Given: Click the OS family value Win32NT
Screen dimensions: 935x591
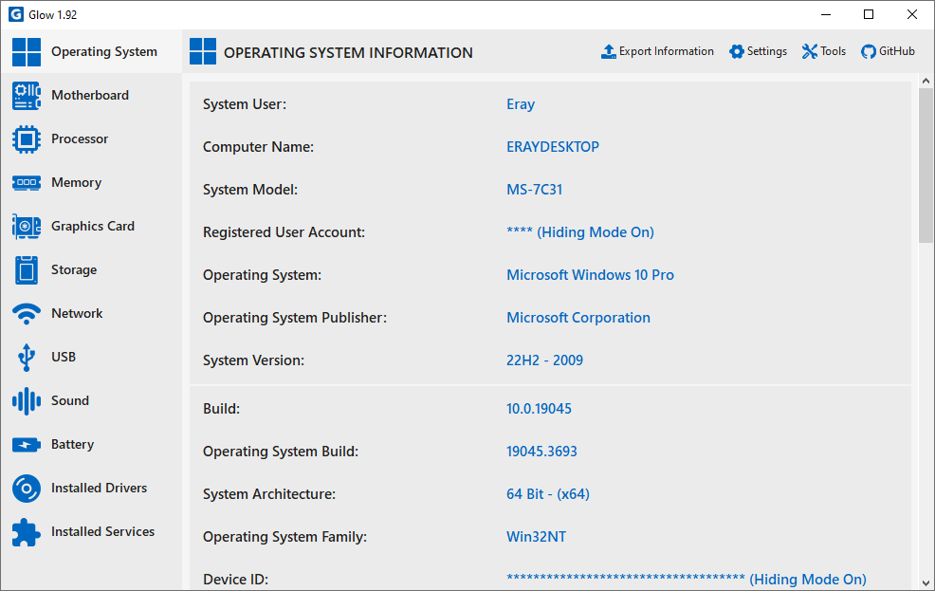Looking at the screenshot, I should click(536, 537).
